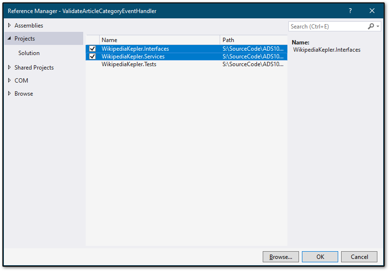Click the search magnifier icon

pyautogui.click(x=371, y=26)
